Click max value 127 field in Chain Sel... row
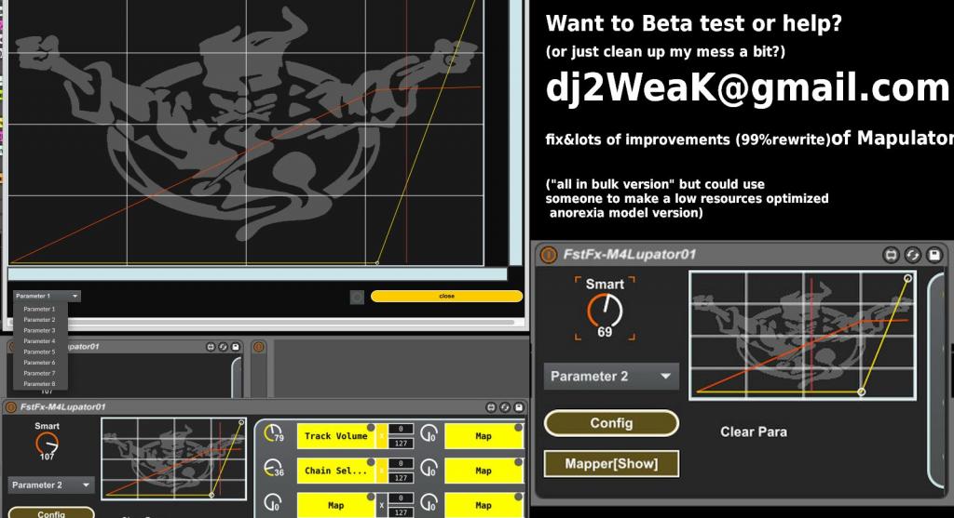The height and width of the screenshot is (518, 954). [x=401, y=478]
